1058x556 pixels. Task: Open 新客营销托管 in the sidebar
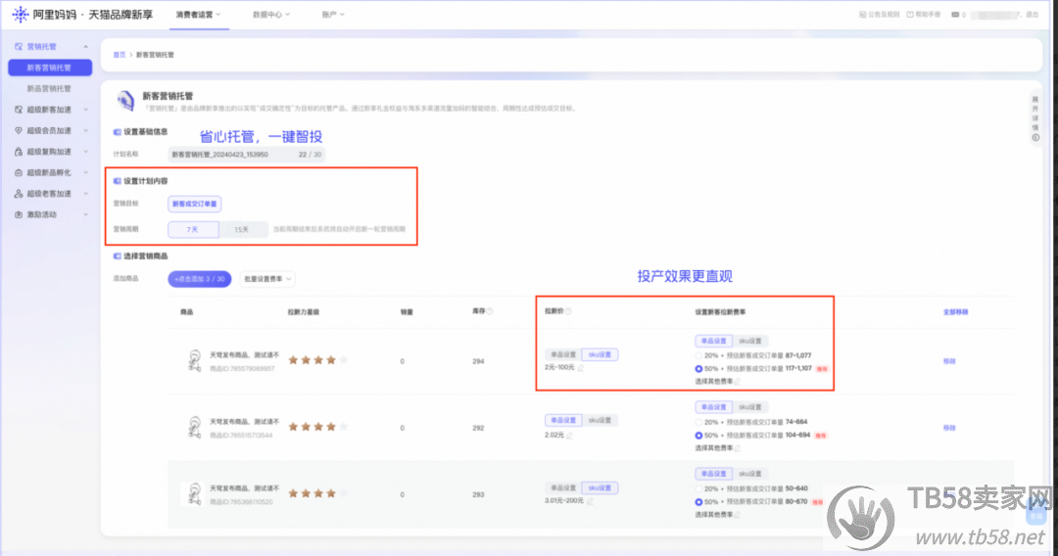50,68
